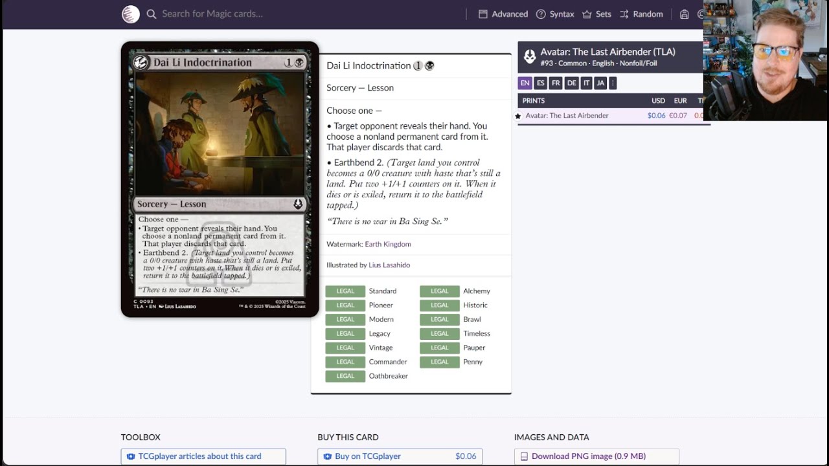
Task: Click the magnifier search icon
Action: click(x=152, y=14)
